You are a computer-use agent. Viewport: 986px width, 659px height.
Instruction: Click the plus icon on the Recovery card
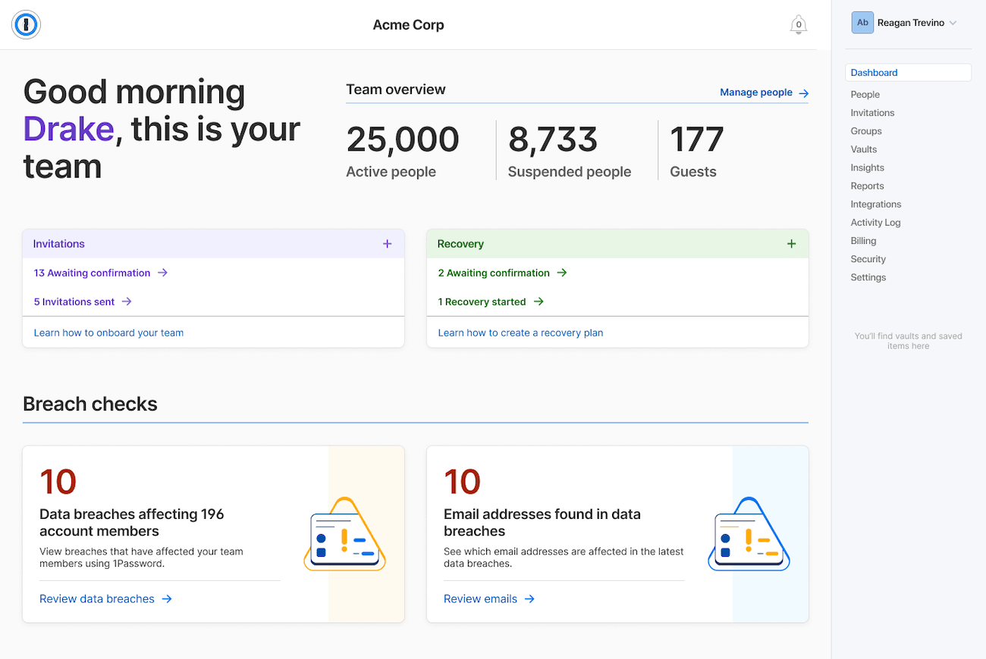791,243
